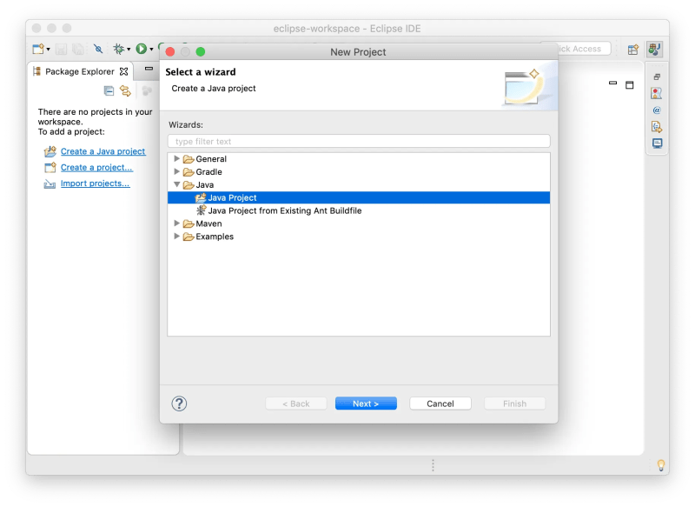Click the type filter text field
The width and height of the screenshot is (695, 507).
pyautogui.click(x=361, y=141)
